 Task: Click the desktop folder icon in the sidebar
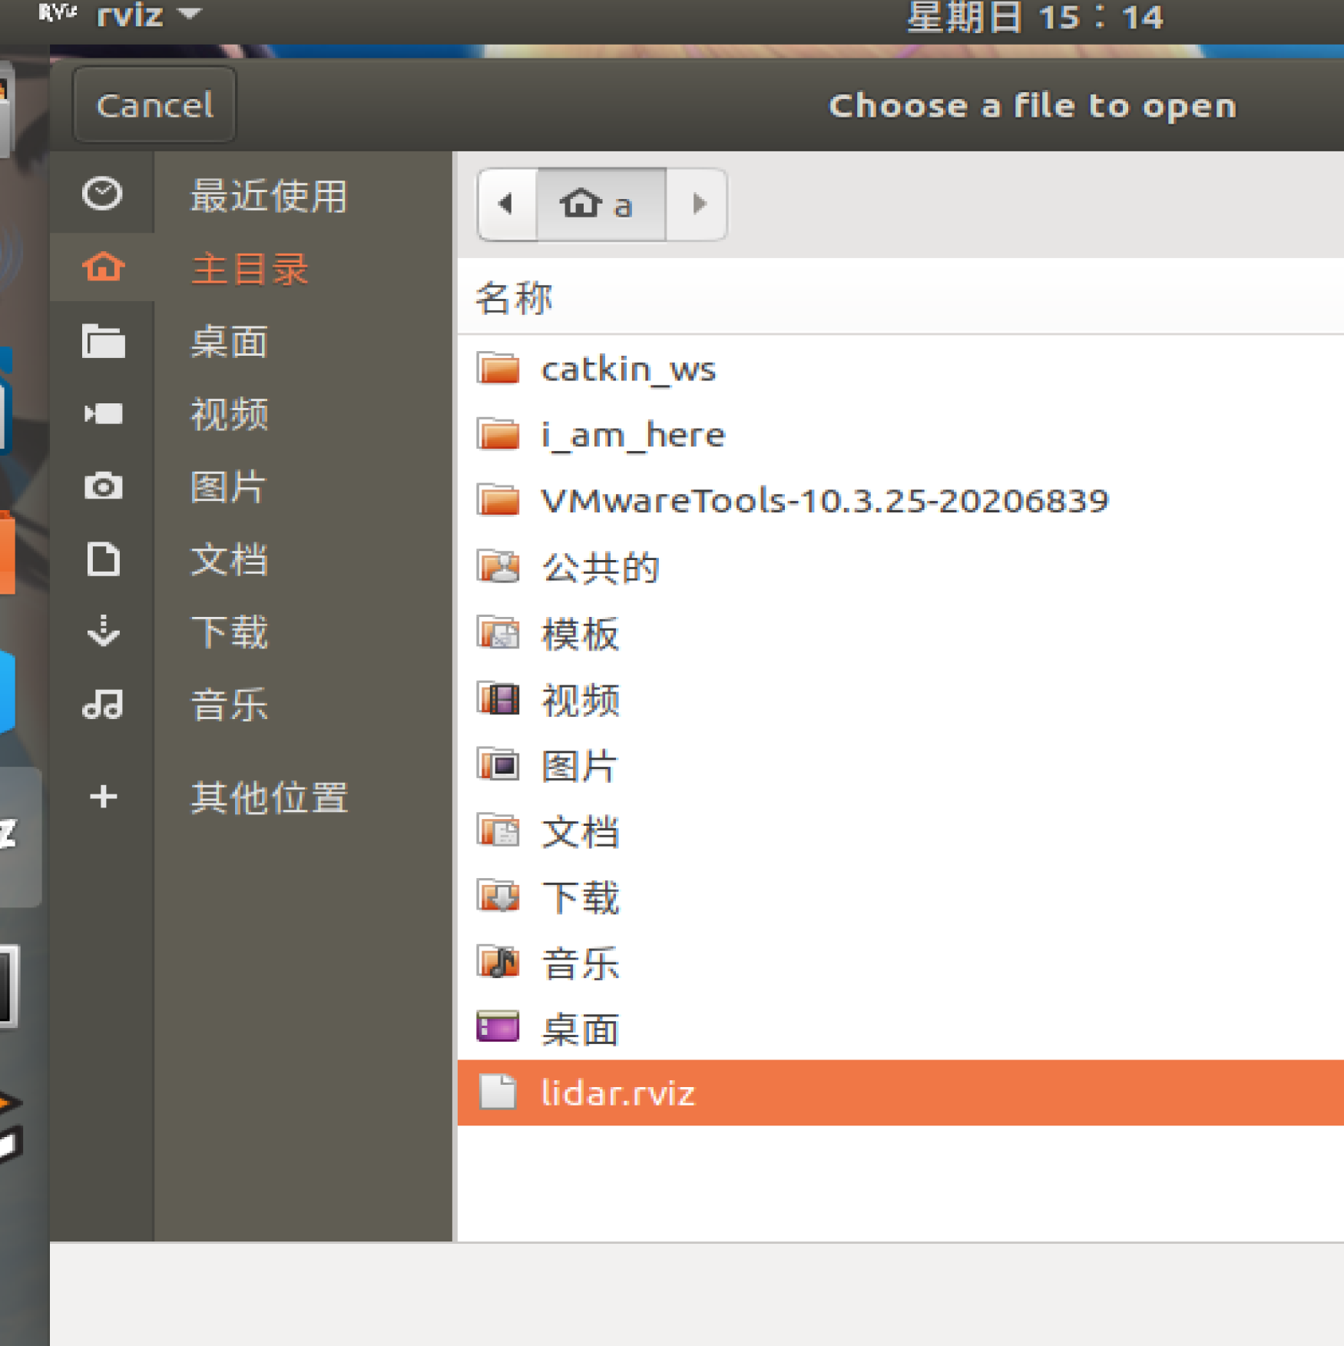click(103, 340)
